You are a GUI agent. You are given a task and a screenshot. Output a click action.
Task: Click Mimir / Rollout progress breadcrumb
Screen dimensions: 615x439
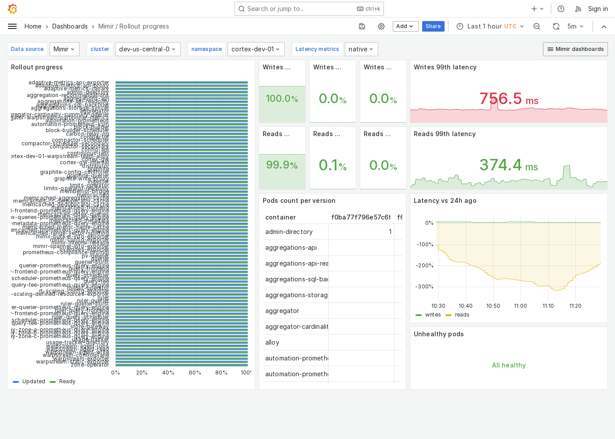(x=134, y=26)
